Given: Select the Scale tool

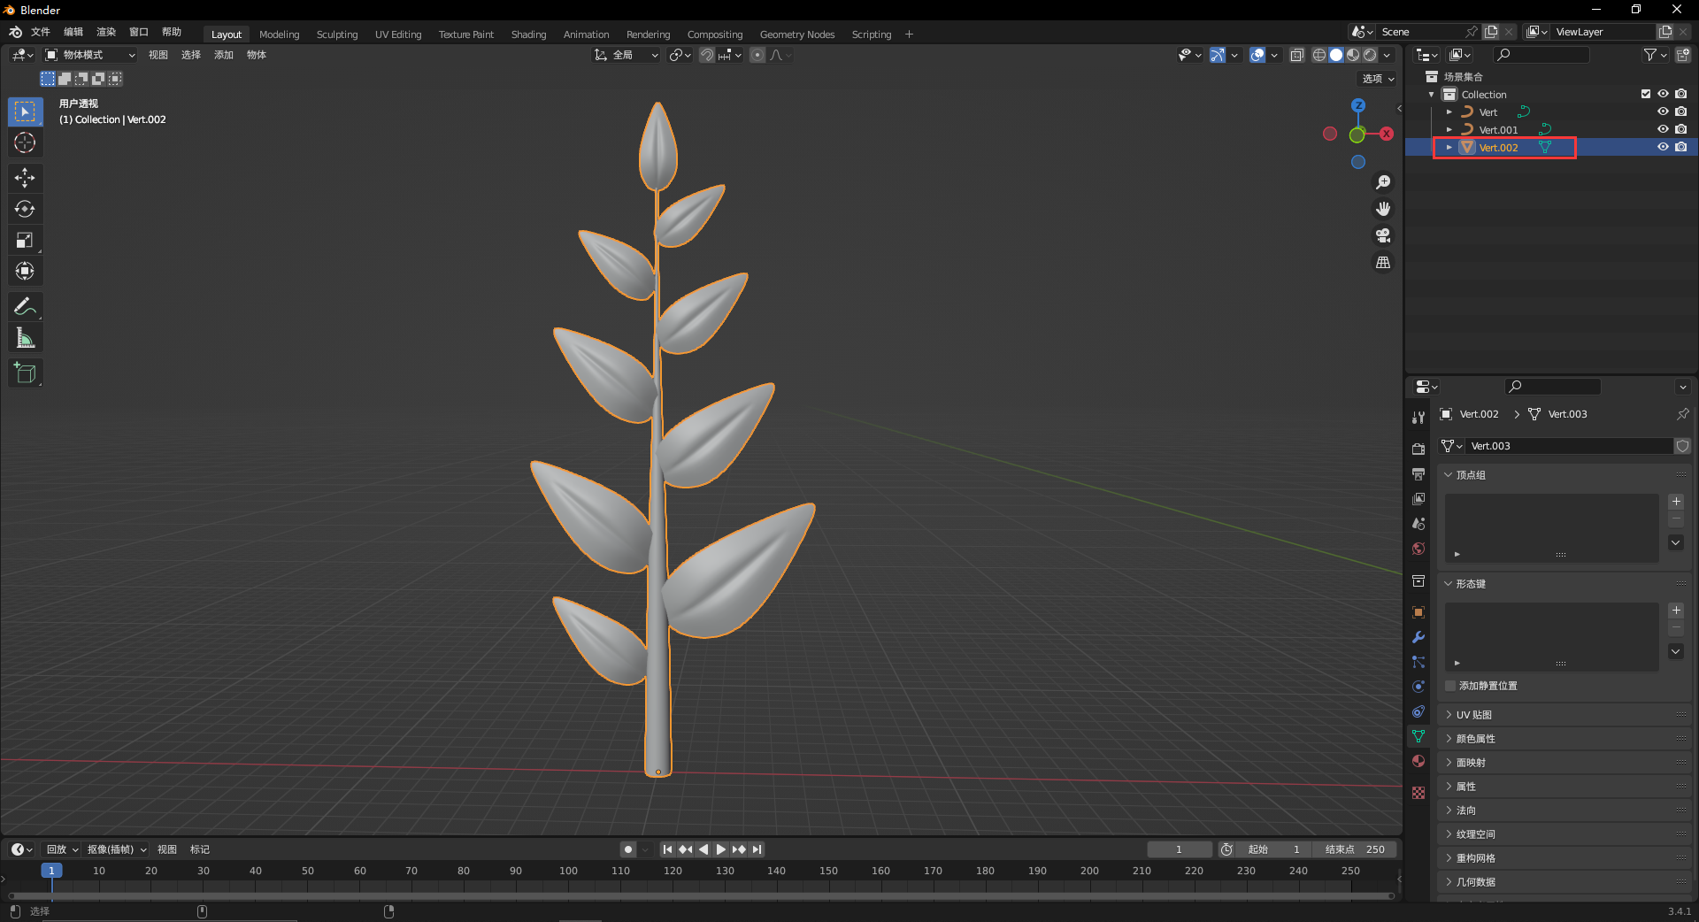Looking at the screenshot, I should [x=25, y=241].
